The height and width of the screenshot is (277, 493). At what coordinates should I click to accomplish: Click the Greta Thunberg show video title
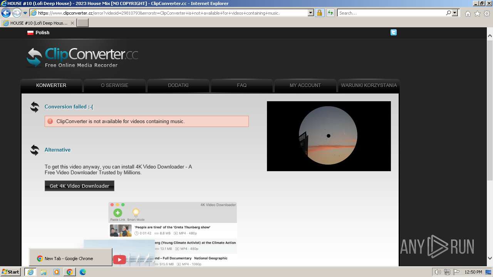172,227
